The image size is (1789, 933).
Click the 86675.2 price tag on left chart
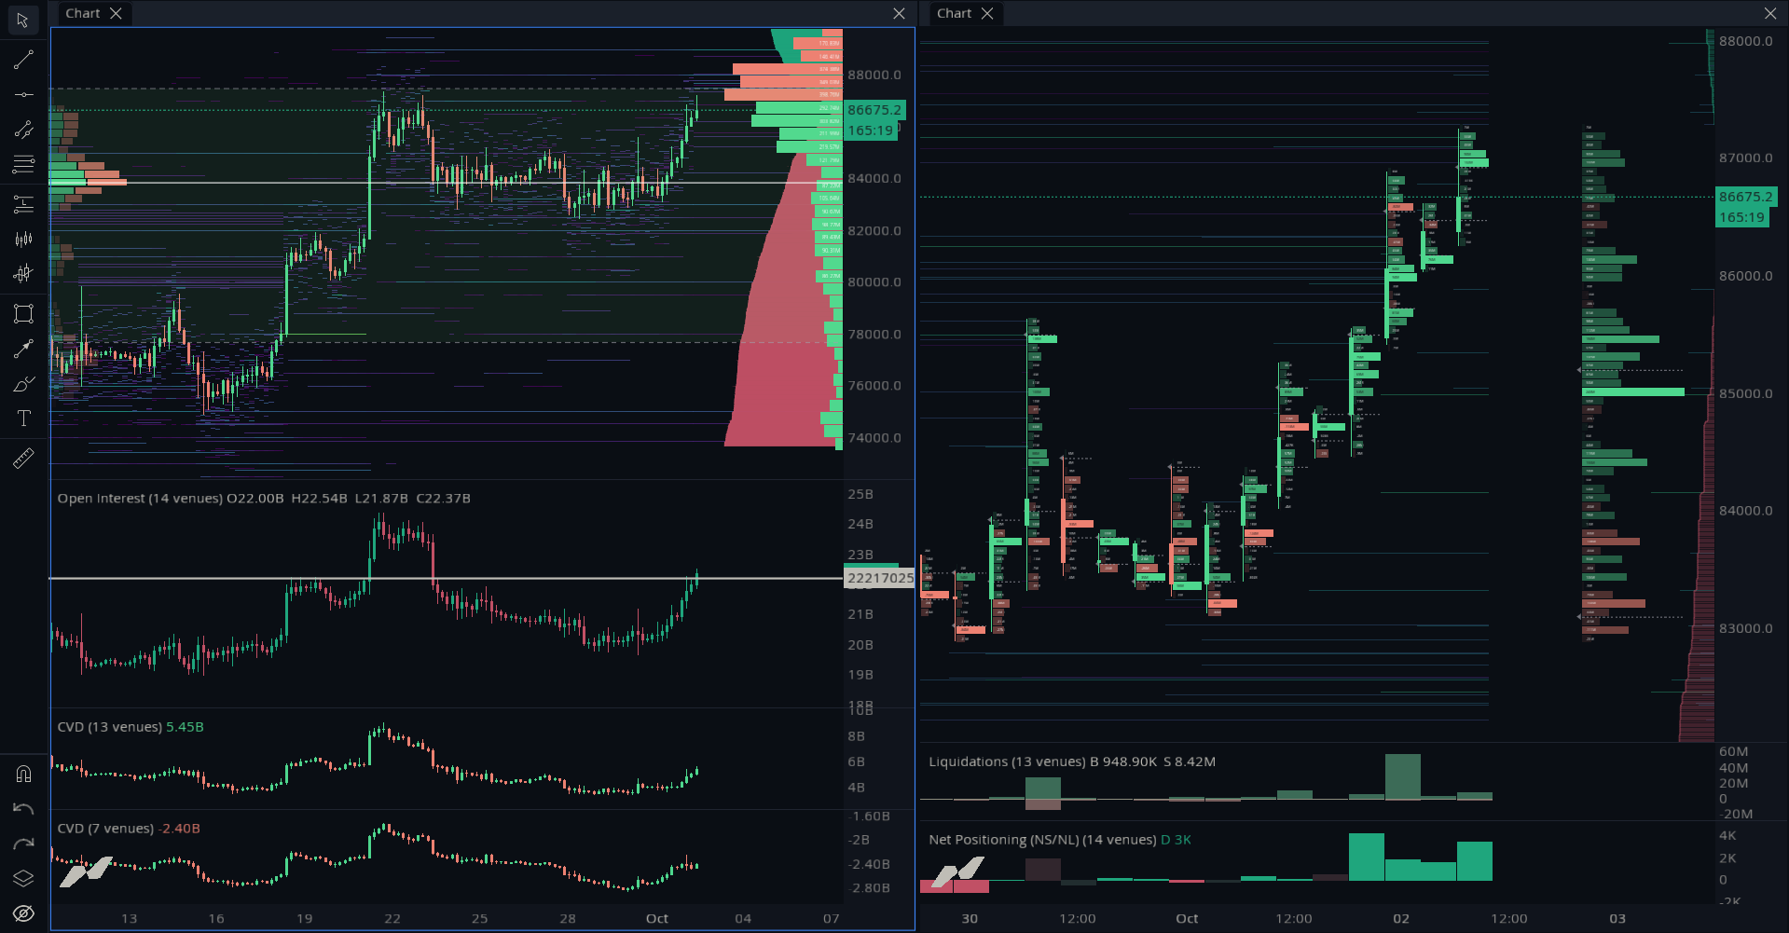874,110
